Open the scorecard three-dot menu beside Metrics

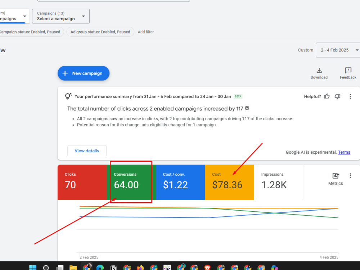point(350,176)
